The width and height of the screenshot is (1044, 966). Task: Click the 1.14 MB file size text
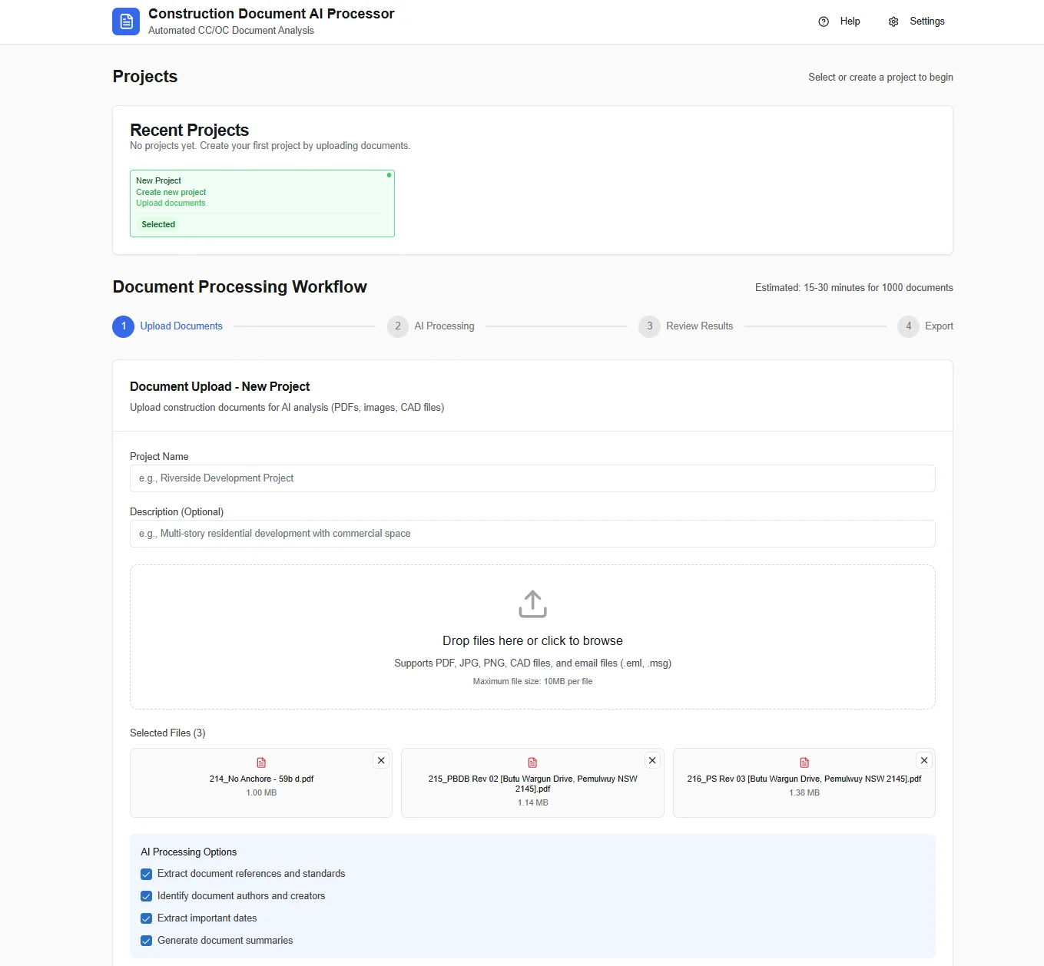pyautogui.click(x=532, y=802)
